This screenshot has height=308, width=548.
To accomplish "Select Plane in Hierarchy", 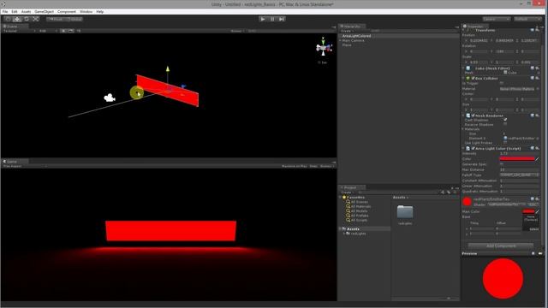I will coord(347,45).
